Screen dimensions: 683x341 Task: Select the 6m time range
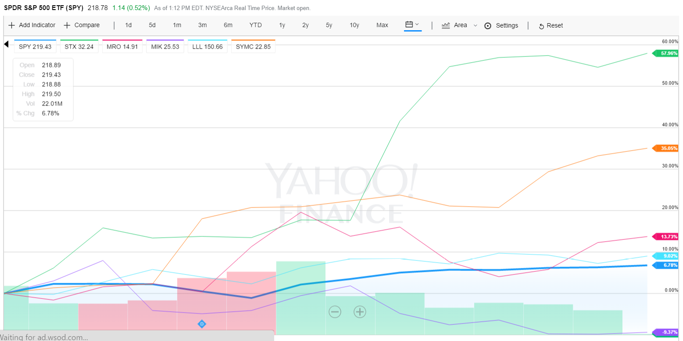click(x=228, y=25)
